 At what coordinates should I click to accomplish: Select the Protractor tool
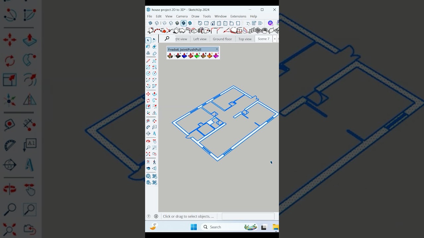click(148, 127)
